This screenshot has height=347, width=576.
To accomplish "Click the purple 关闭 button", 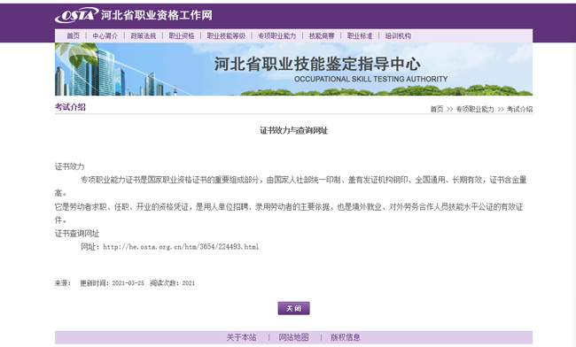I will 293,308.
